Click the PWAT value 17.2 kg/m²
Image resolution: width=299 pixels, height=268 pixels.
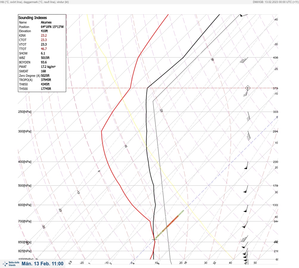click(x=48, y=67)
